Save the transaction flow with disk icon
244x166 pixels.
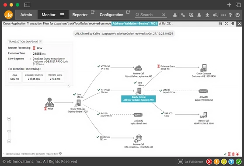pos(220,24)
